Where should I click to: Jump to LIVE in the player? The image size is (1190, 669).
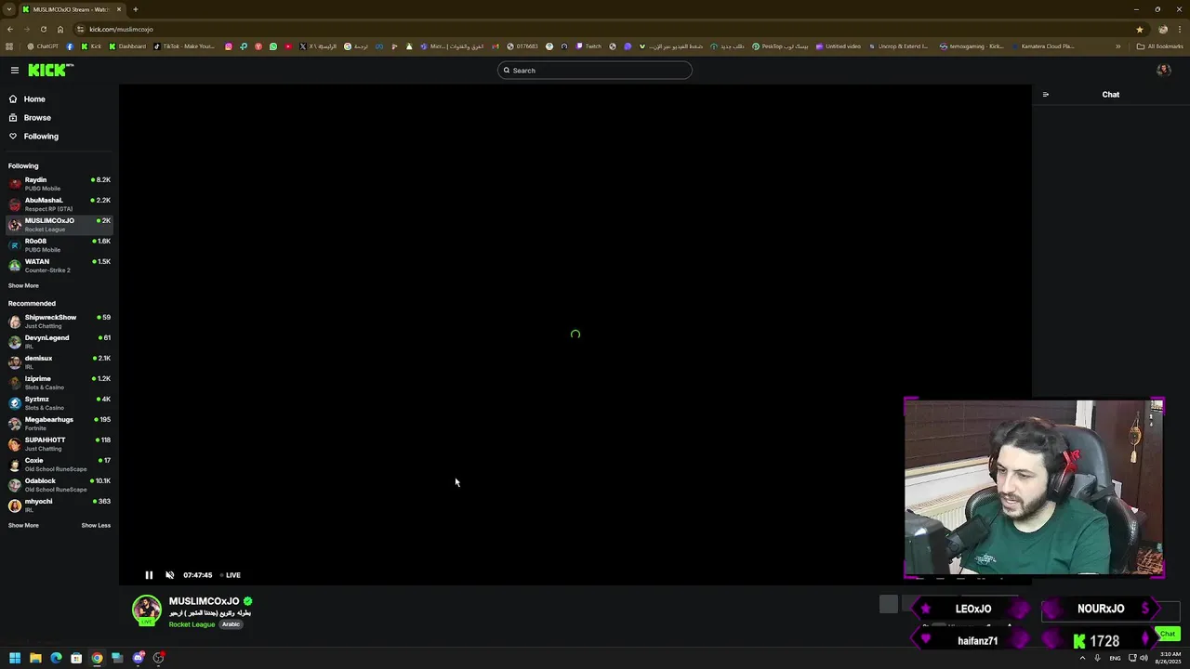tap(231, 575)
